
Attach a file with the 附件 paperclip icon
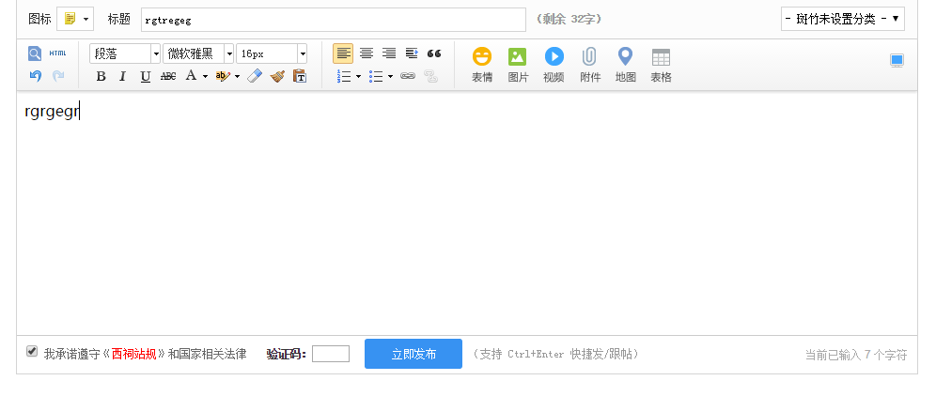click(x=590, y=65)
